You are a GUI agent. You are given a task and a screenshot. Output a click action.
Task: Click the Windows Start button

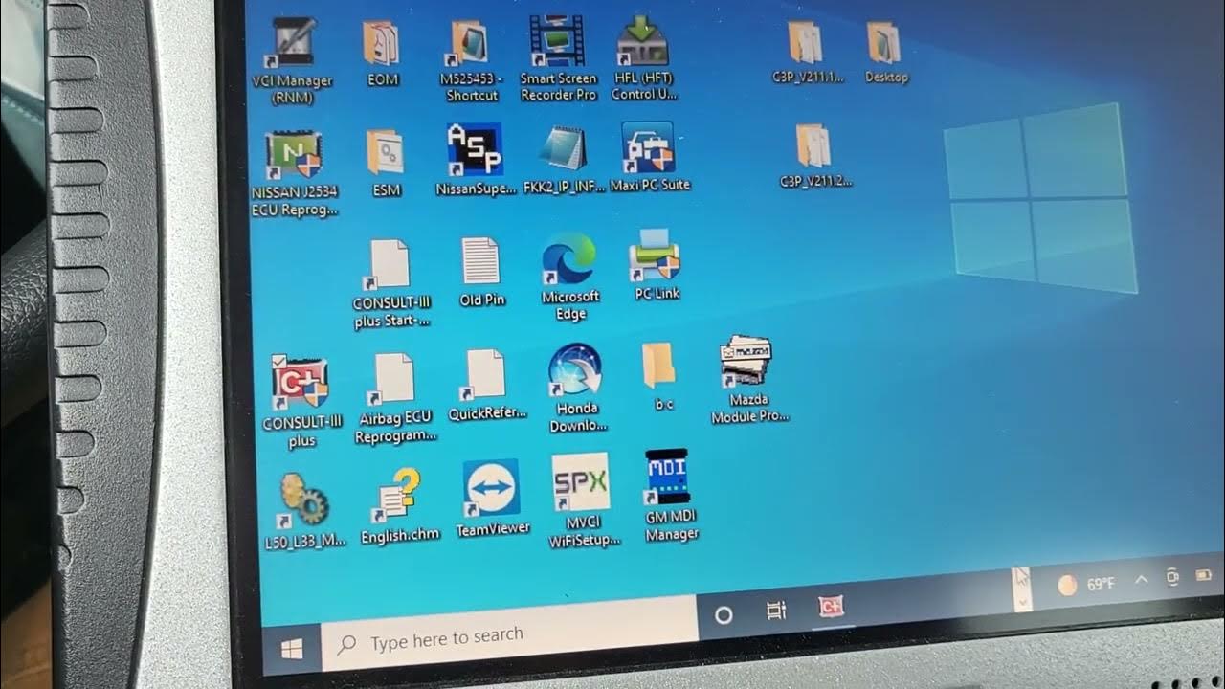292,650
